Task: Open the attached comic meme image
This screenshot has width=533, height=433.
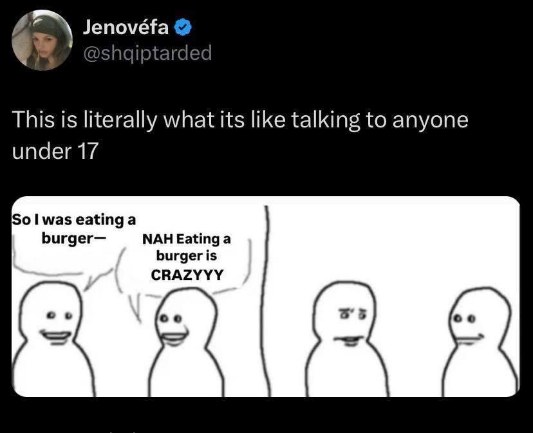Action: tap(265, 297)
